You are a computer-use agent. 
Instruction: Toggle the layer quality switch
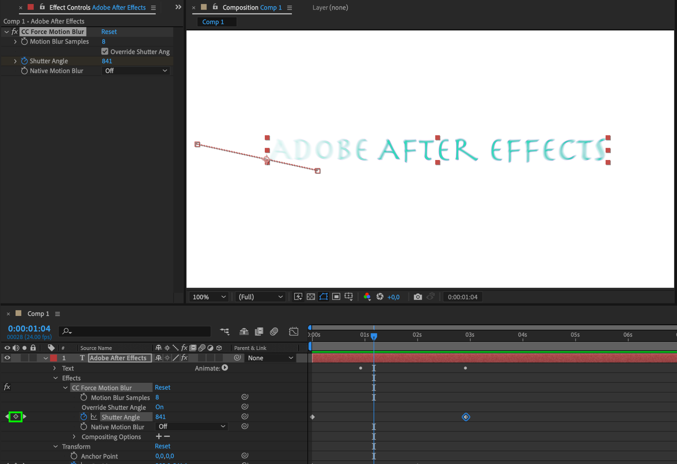click(176, 358)
